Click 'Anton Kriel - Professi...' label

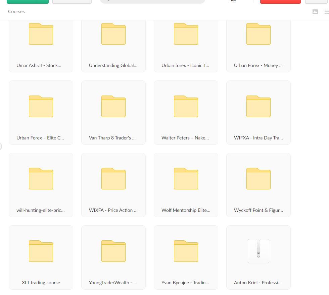(258, 283)
